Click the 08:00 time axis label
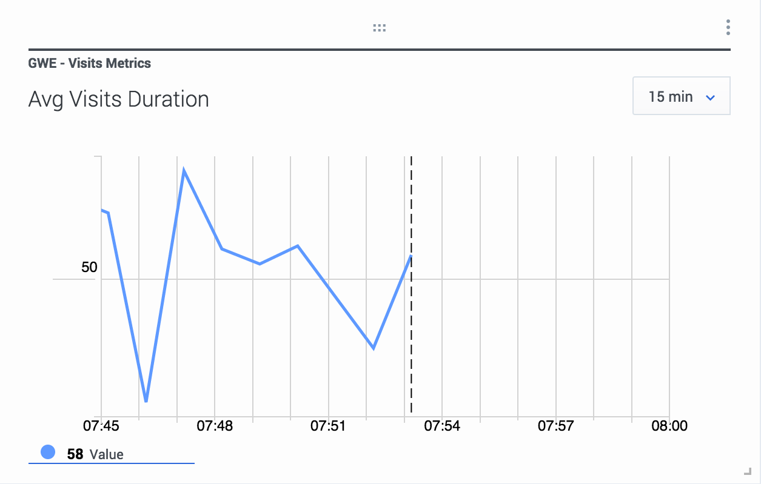The height and width of the screenshot is (484, 761). 669,426
